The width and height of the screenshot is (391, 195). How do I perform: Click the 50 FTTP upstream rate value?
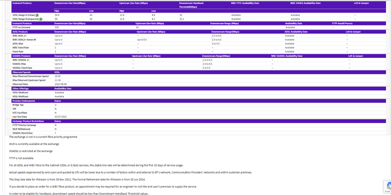point(137,27)
